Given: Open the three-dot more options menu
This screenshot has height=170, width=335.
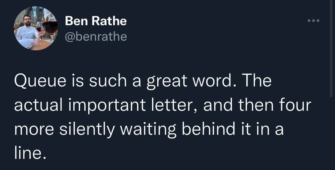Looking at the screenshot, I should pyautogui.click(x=313, y=21).
